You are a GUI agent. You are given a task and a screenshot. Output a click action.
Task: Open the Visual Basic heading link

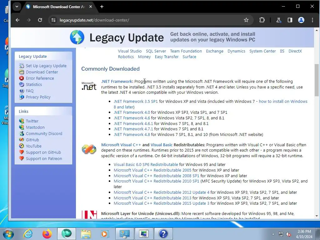162,145
